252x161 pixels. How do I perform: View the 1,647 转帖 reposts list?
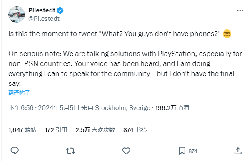point(22,130)
